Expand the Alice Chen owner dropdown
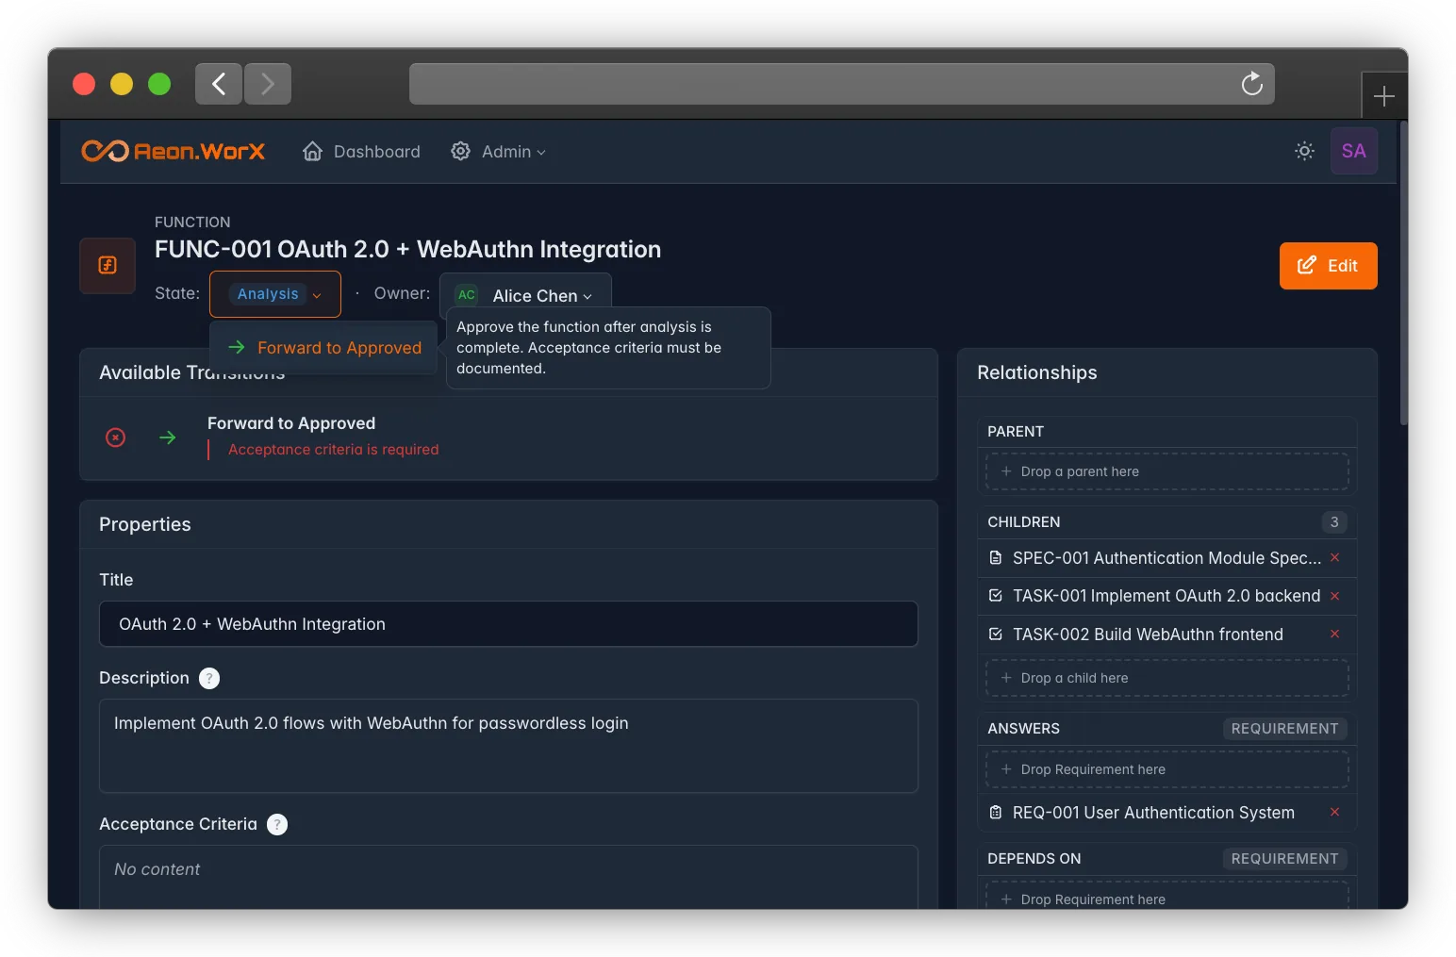The height and width of the screenshot is (957, 1456). [x=525, y=295]
